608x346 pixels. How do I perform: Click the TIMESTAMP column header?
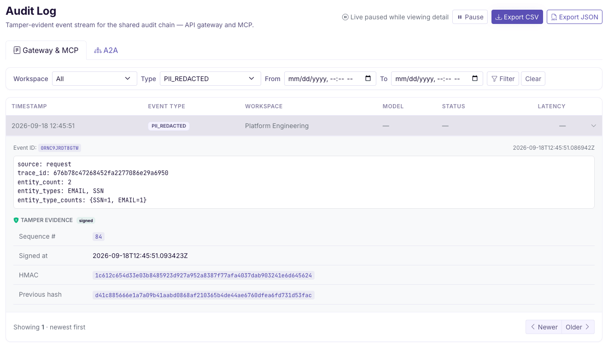click(29, 106)
